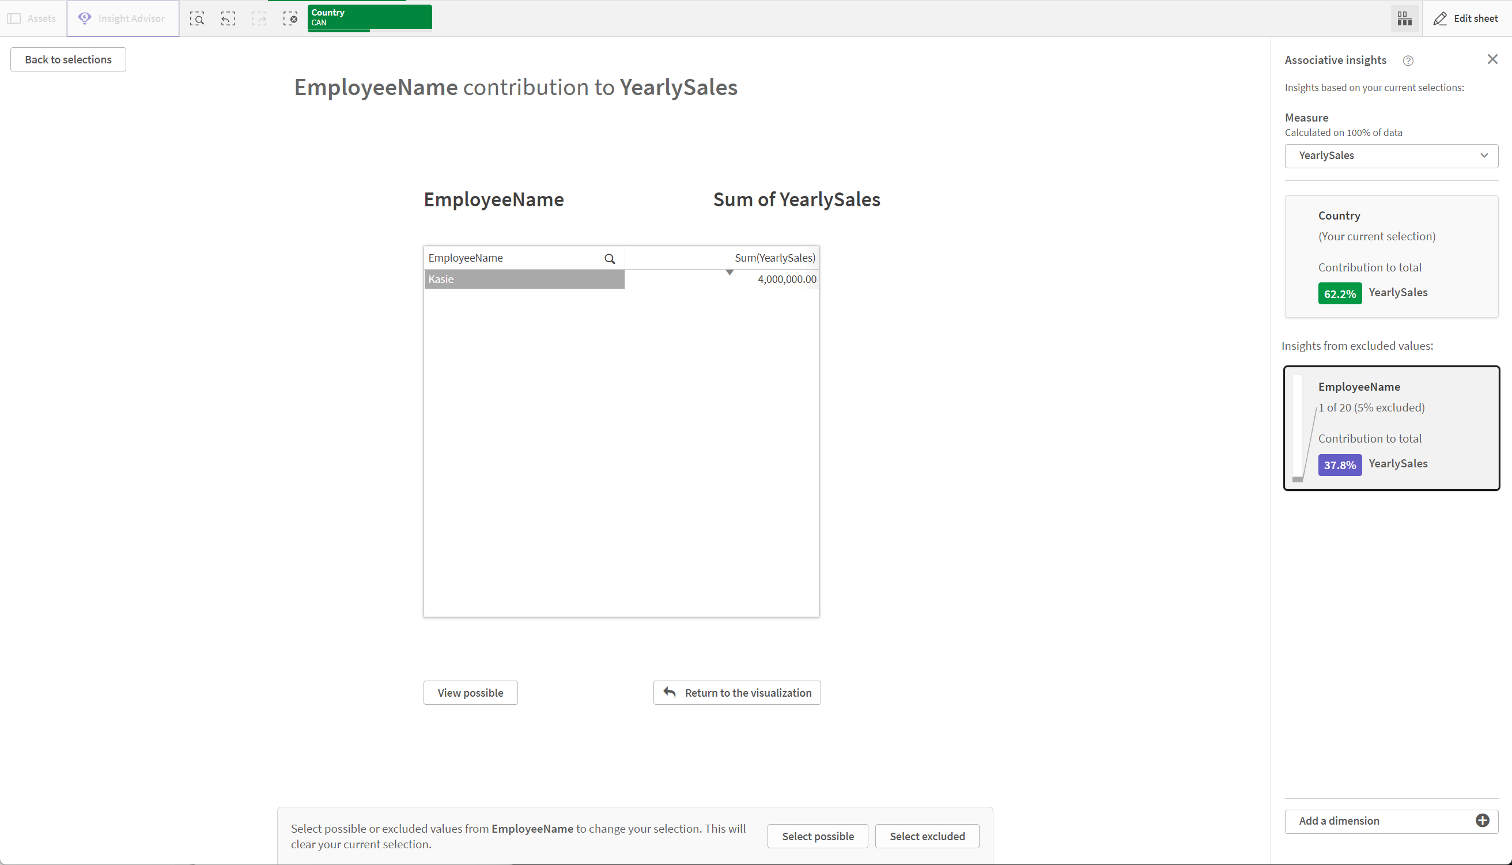Toggle the 62.2% YearlySales contribution indicator
The image size is (1512, 865).
[x=1341, y=293]
